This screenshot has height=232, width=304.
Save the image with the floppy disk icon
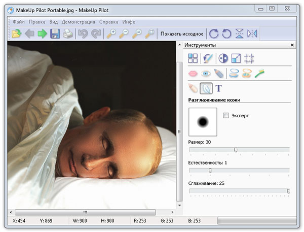55,34
